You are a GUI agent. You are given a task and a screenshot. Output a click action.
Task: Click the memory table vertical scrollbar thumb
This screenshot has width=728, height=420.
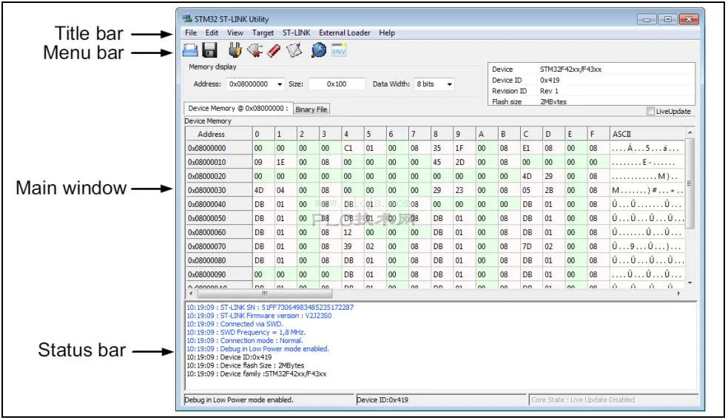click(690, 183)
